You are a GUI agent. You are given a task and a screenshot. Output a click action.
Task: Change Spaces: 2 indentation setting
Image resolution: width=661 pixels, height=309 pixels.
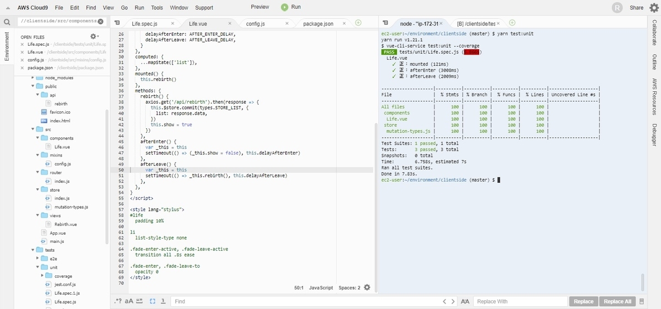(x=349, y=288)
